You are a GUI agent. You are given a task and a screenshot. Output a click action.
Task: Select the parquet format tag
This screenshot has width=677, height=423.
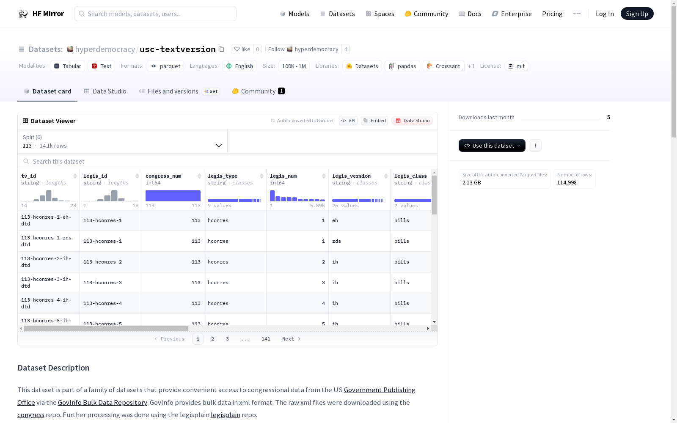pos(165,66)
